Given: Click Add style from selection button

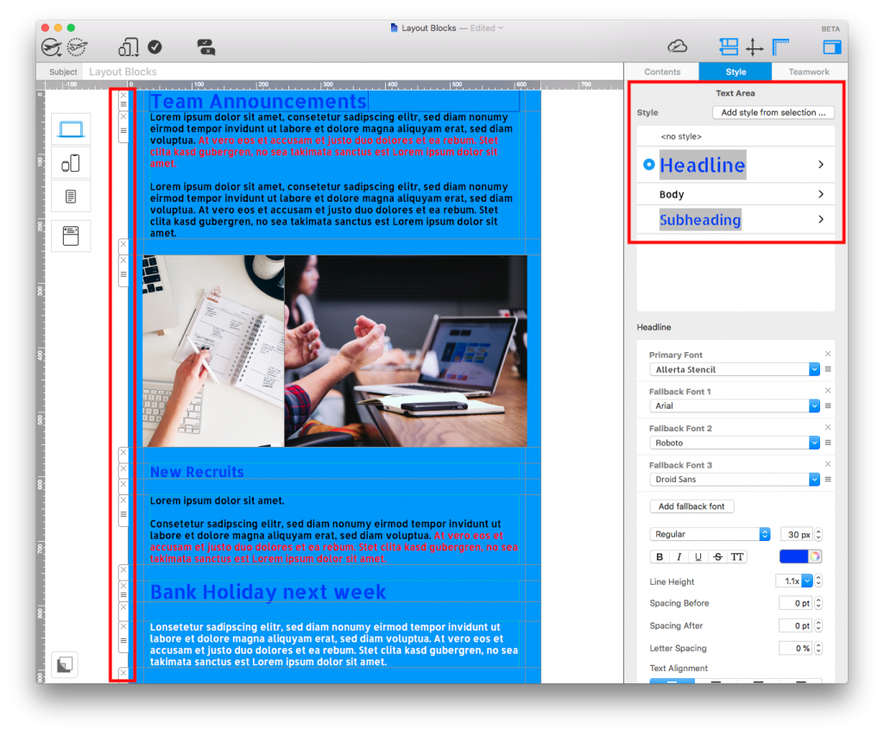Looking at the screenshot, I should tap(773, 113).
